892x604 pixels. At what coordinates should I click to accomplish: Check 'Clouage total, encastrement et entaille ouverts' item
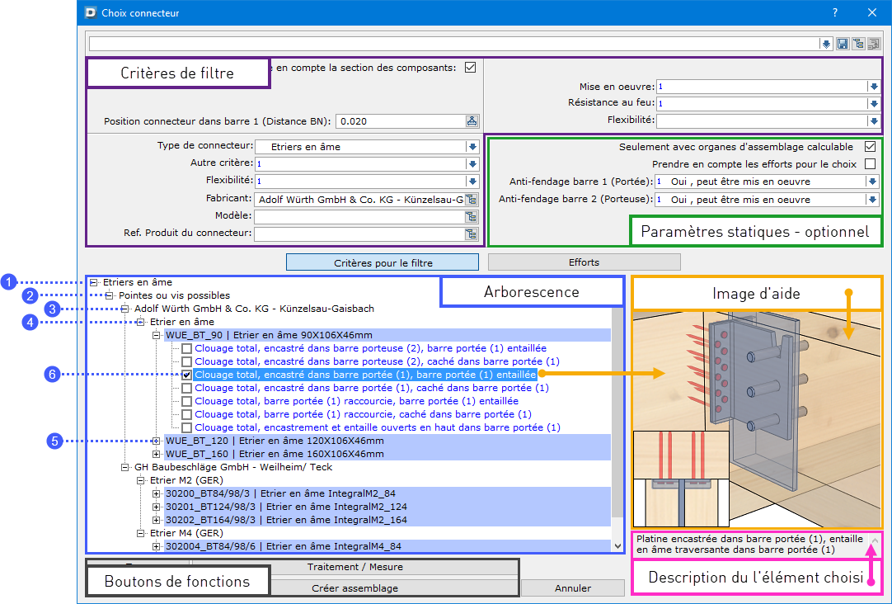[x=187, y=427]
